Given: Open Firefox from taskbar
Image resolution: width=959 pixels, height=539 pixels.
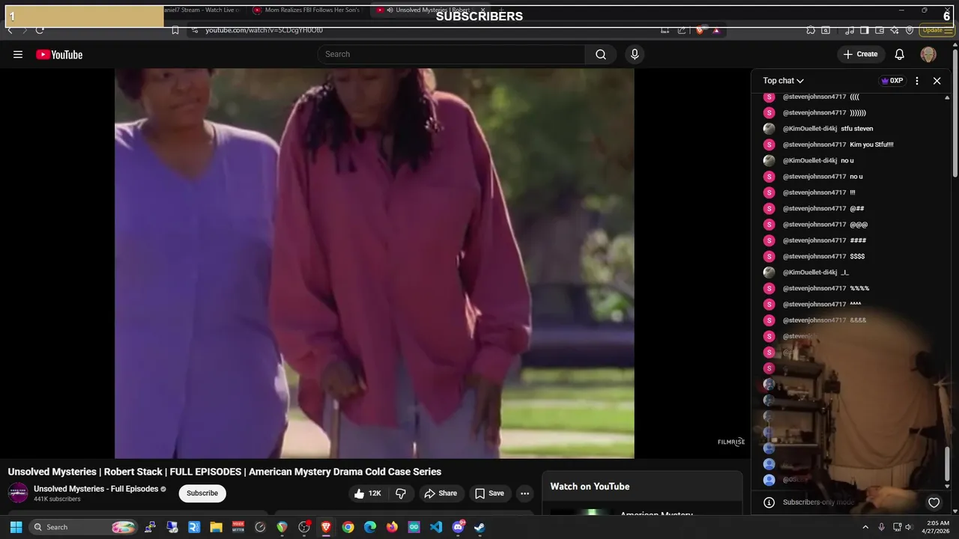Looking at the screenshot, I should (392, 527).
